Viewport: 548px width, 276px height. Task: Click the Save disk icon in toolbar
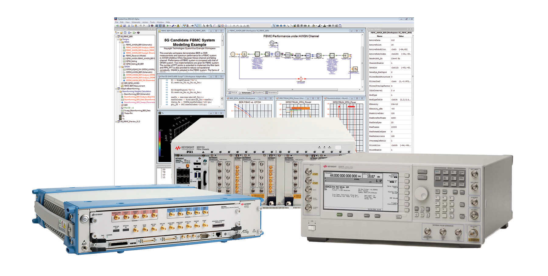[124, 26]
